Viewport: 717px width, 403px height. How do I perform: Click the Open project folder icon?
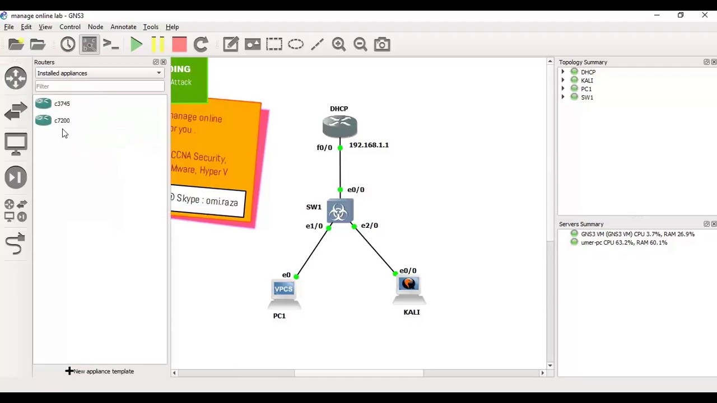[38, 44]
